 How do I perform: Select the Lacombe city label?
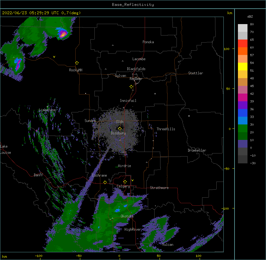click(x=139, y=59)
